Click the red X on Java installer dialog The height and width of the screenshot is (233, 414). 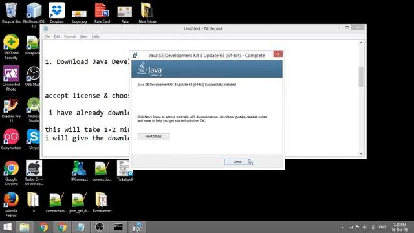tap(278, 54)
